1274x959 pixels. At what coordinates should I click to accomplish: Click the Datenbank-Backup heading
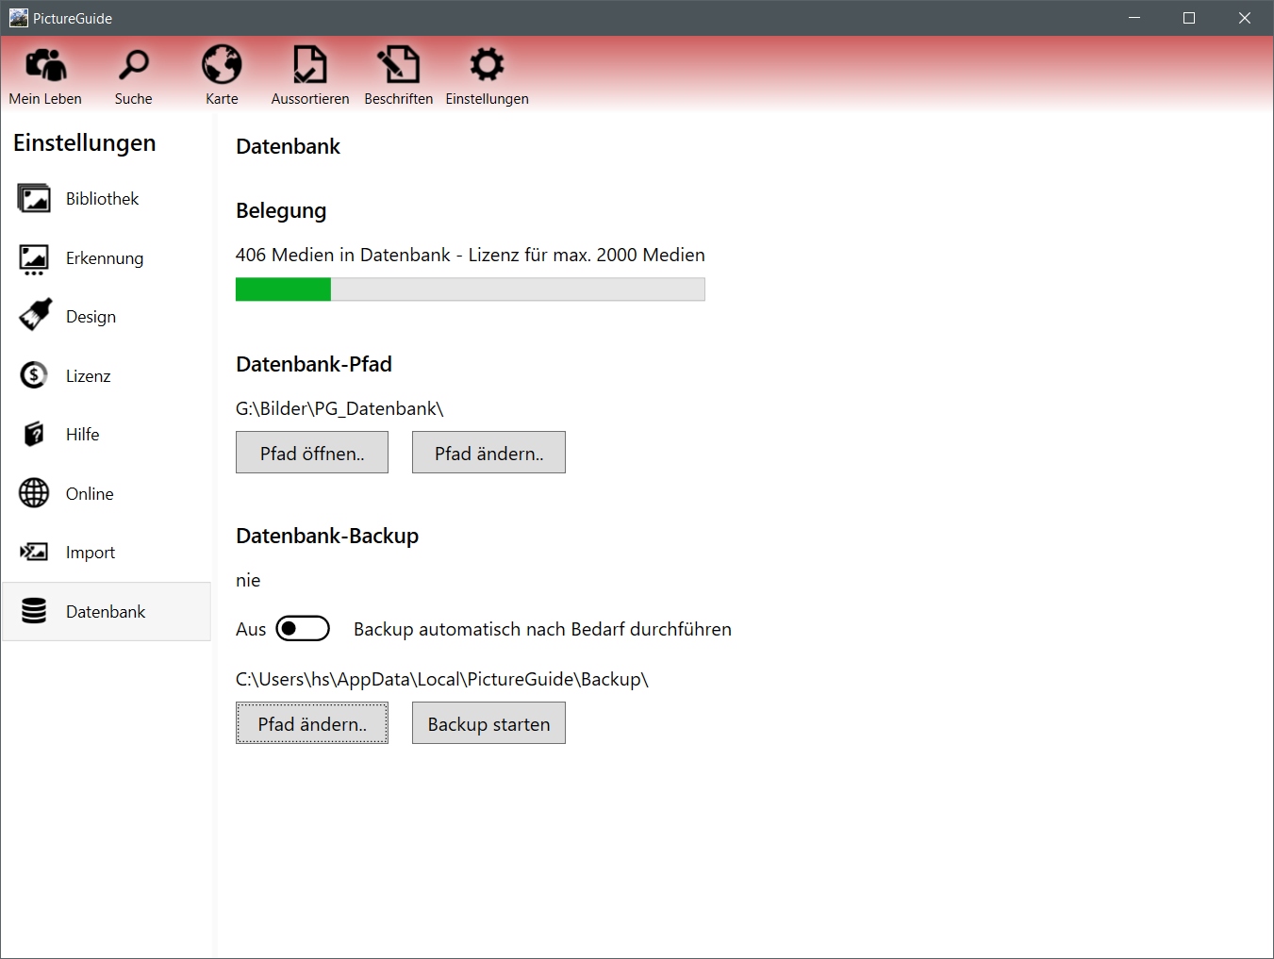[x=327, y=536]
